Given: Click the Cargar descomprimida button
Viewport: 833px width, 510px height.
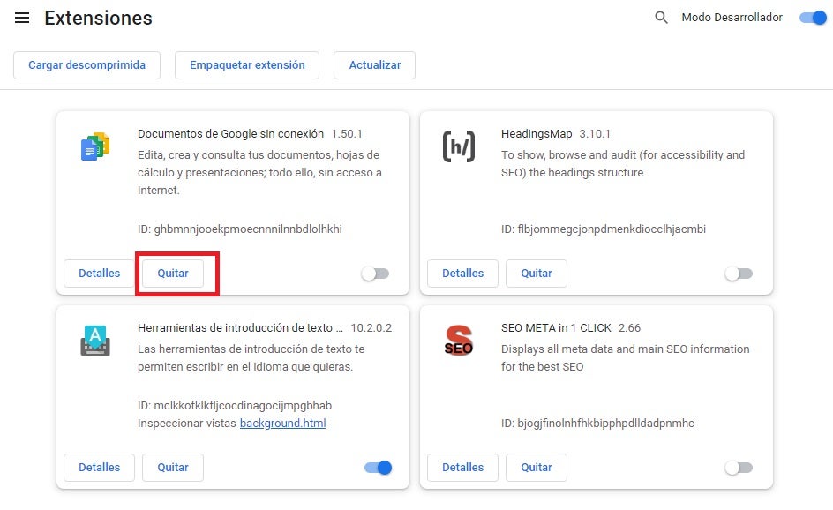Looking at the screenshot, I should 86,65.
